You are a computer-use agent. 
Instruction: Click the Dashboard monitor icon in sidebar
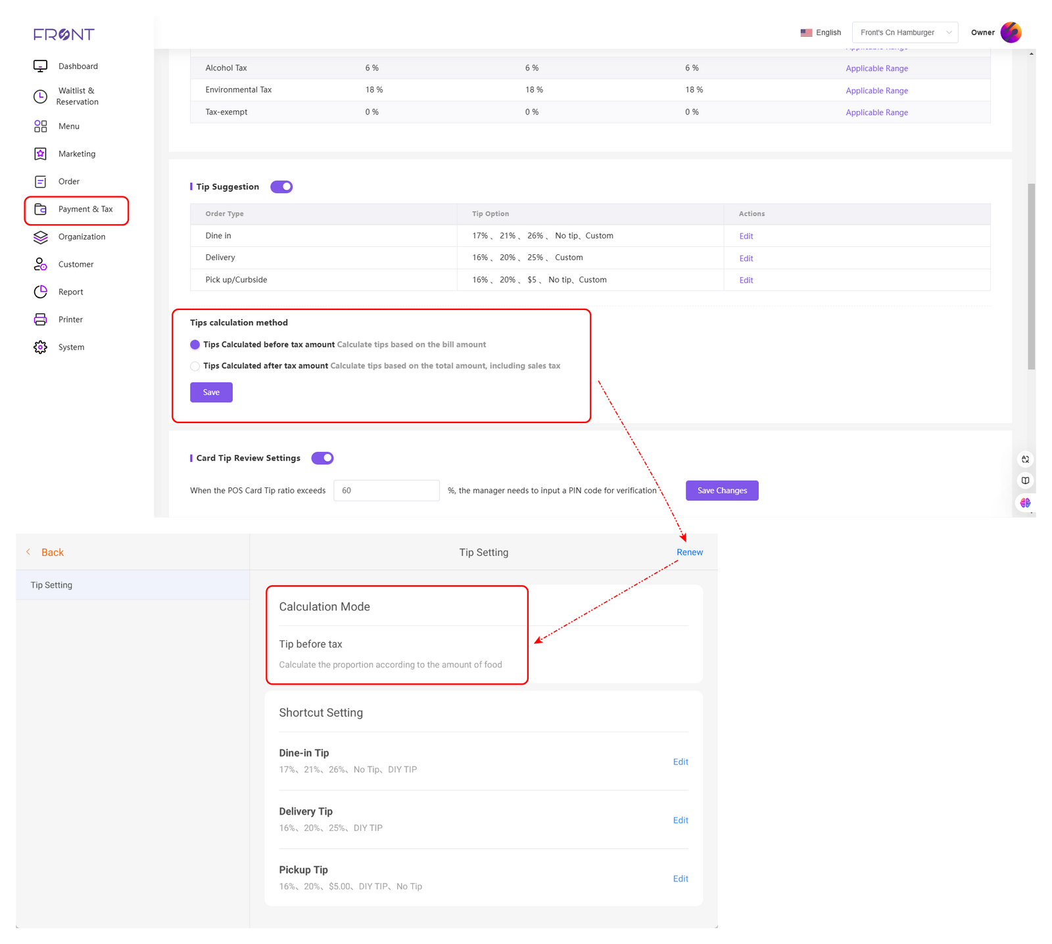click(40, 66)
